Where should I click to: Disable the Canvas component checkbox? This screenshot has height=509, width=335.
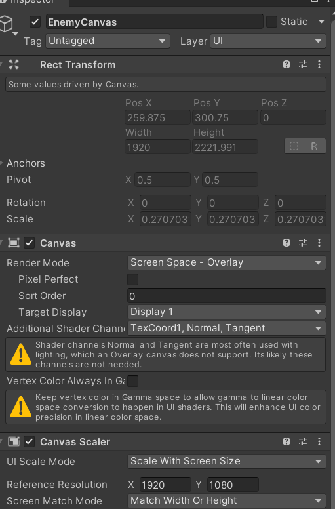coord(30,243)
